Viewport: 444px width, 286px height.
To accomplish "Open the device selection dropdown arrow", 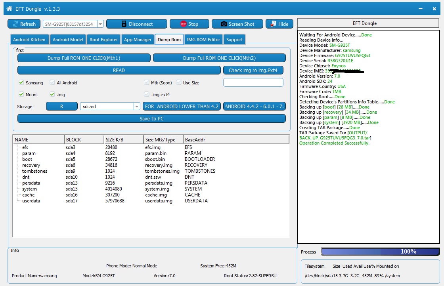I will [100, 24].
